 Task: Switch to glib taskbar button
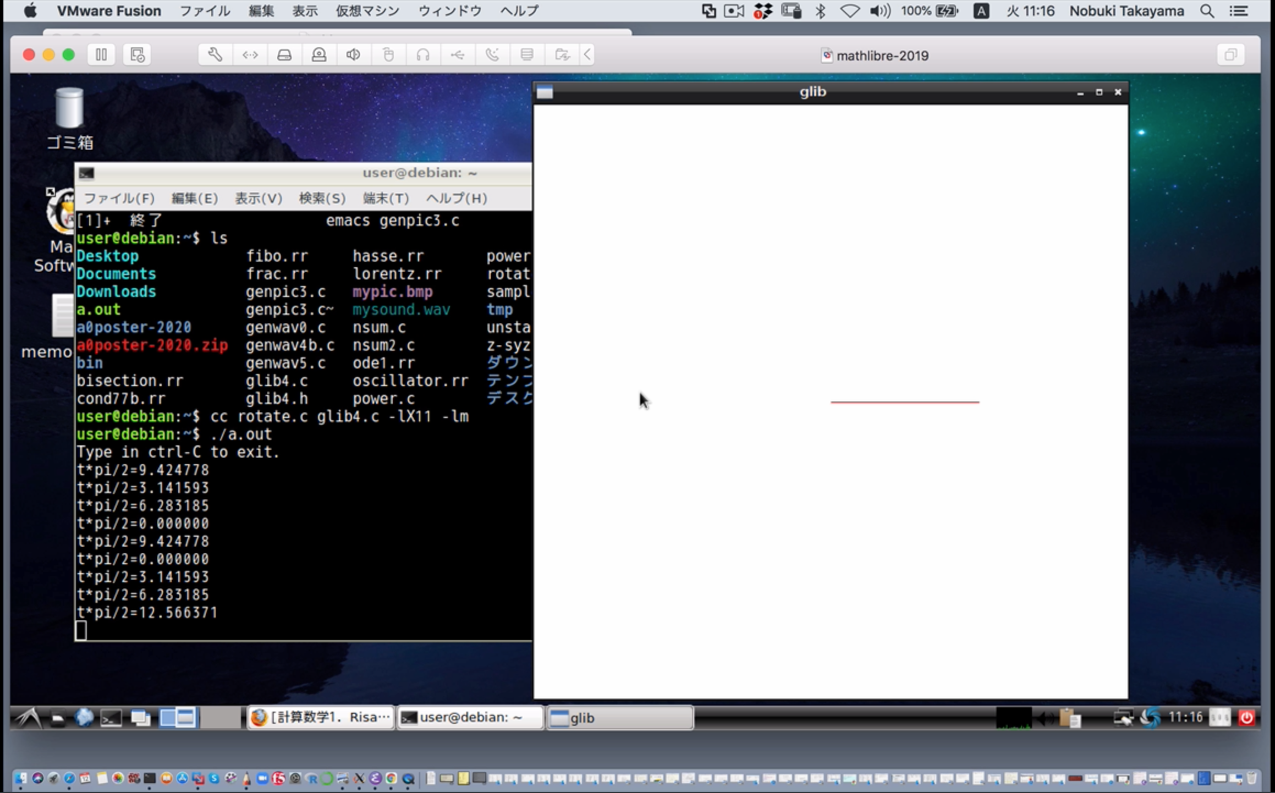tap(620, 718)
